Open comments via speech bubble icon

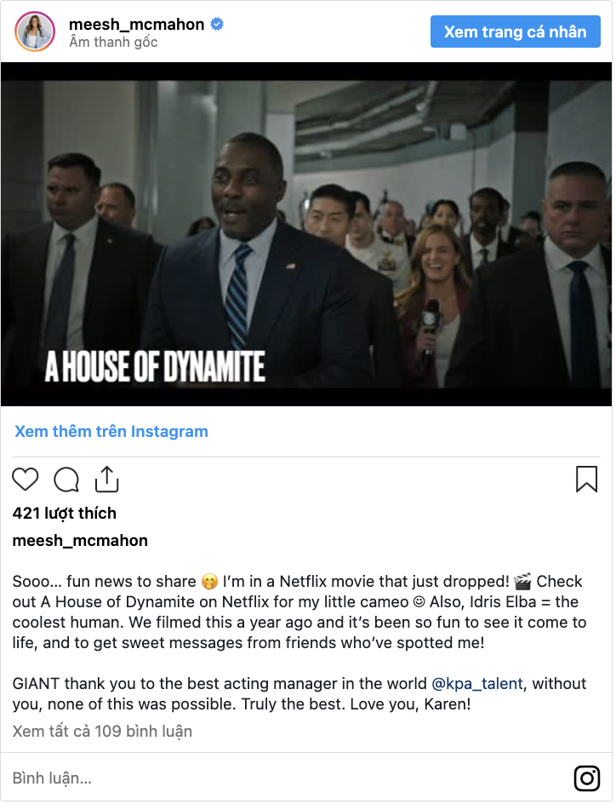[66, 480]
